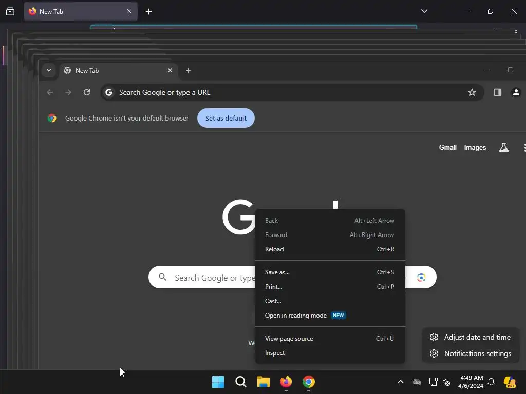Search by image with Google Lens icon

click(421, 278)
